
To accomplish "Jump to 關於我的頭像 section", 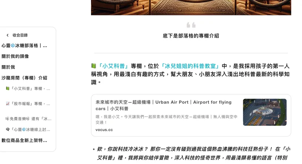I will (15, 56).
